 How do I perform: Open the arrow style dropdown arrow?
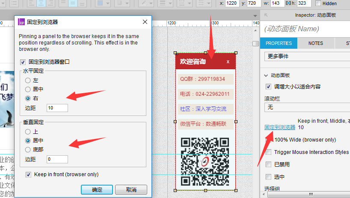[x=209, y=3]
